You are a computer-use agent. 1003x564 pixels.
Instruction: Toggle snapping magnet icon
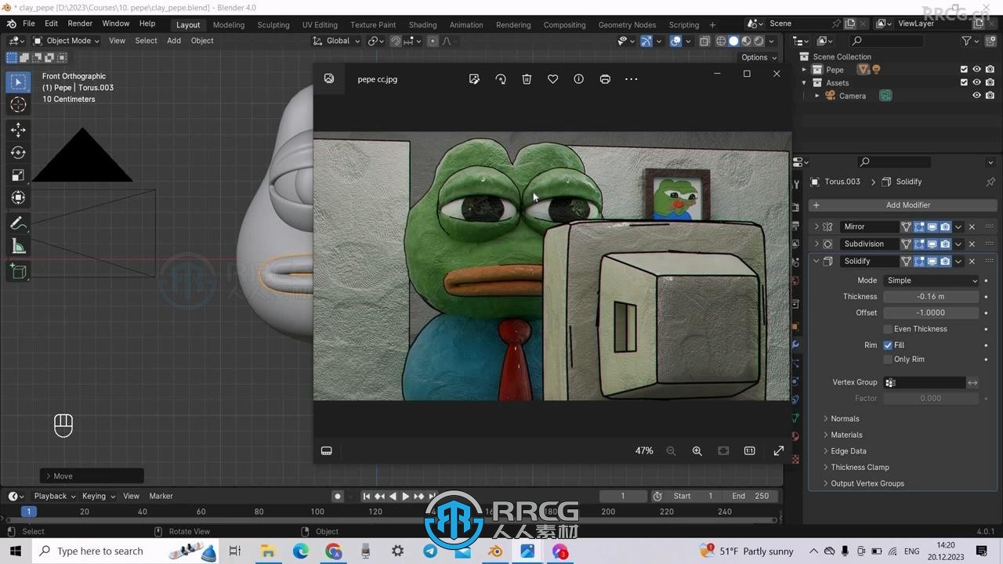tap(396, 41)
